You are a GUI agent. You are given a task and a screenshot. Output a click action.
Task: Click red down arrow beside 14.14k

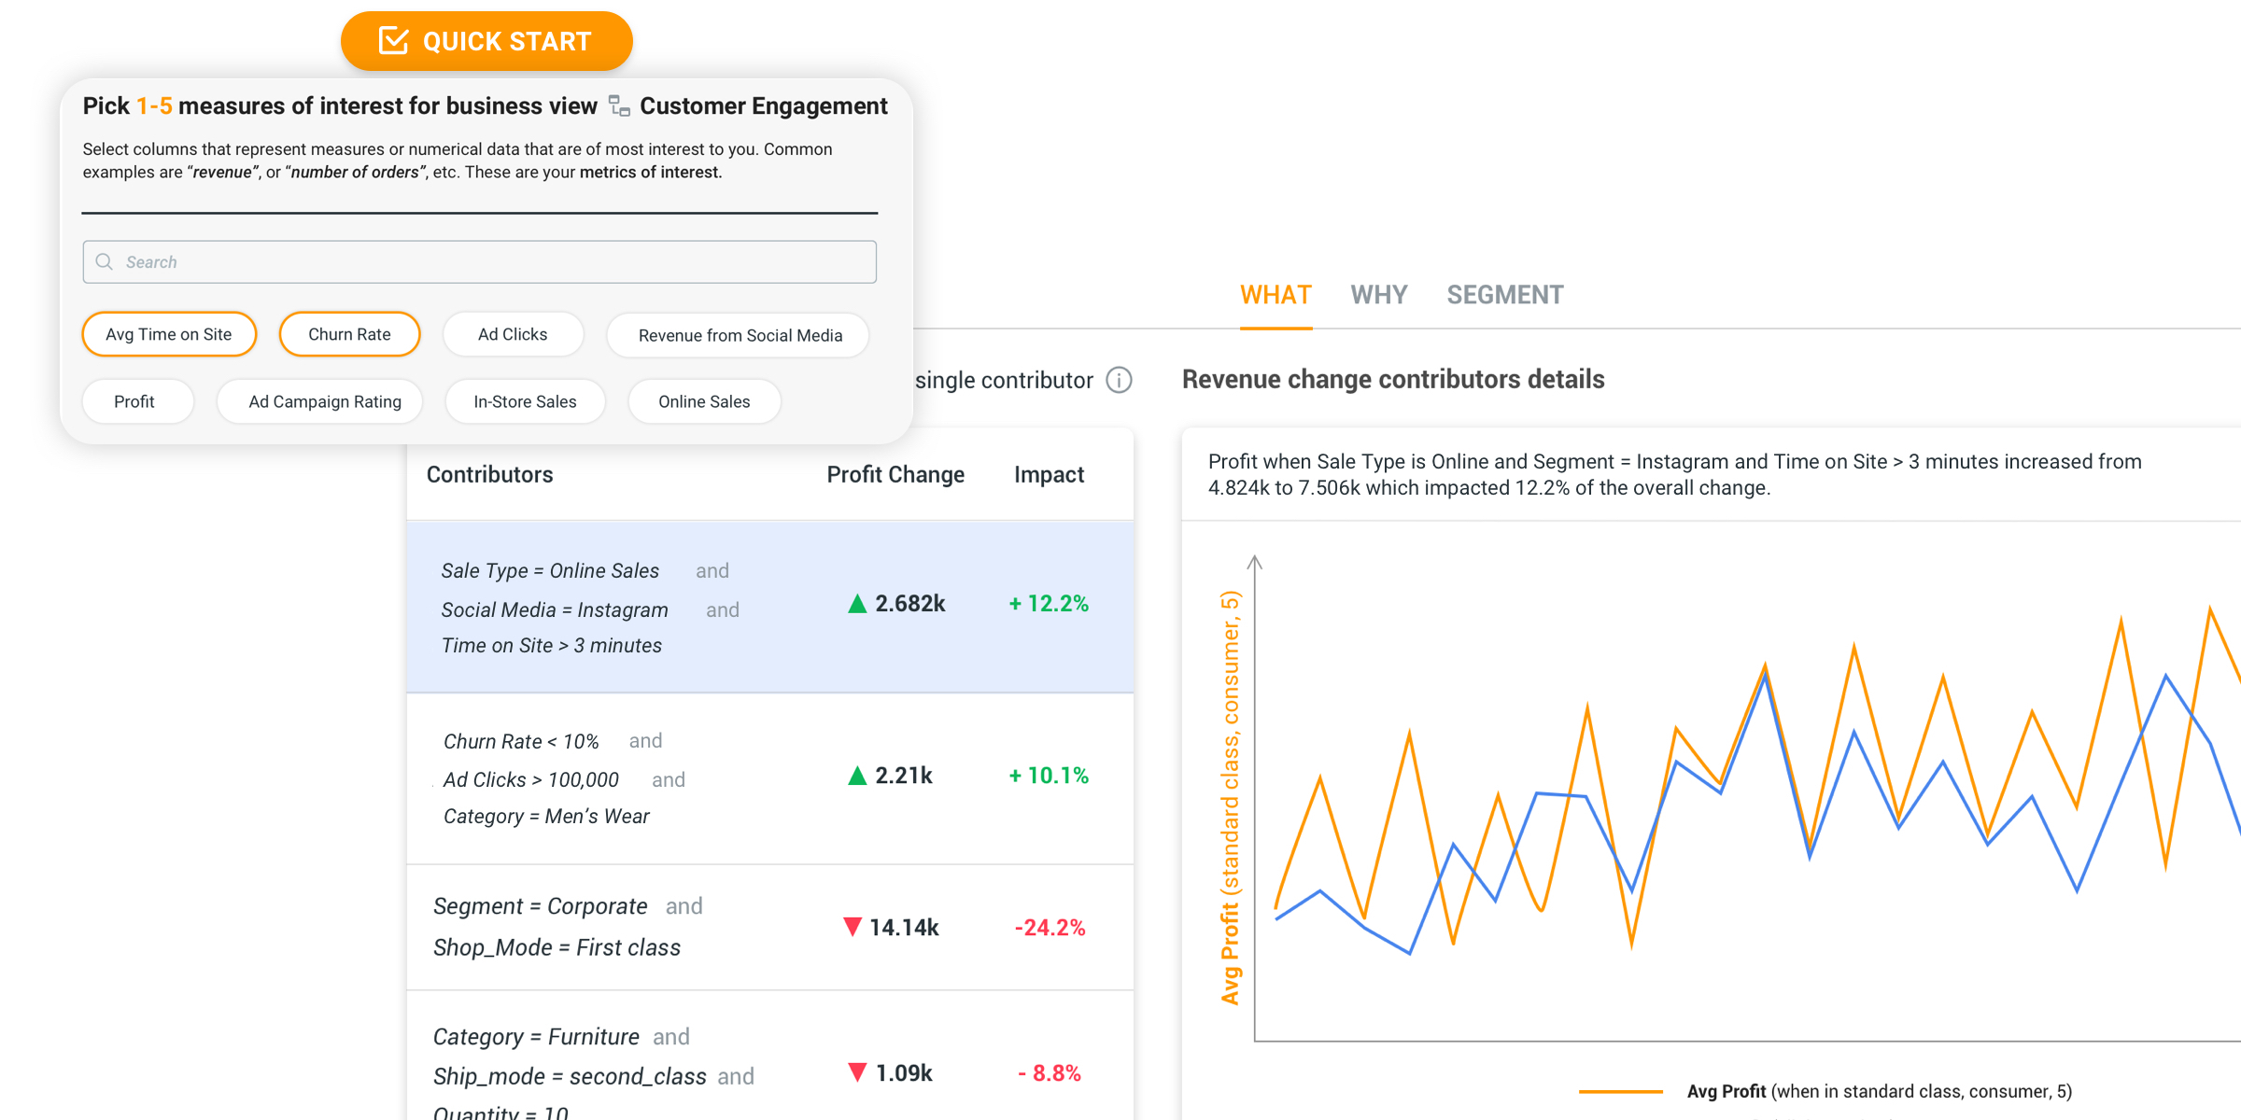(852, 927)
